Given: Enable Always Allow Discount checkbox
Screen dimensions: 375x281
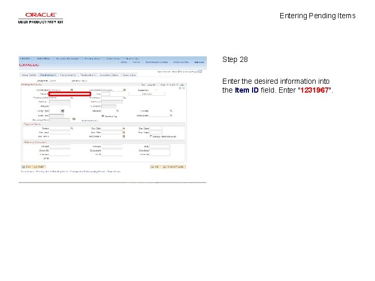Looking at the screenshot, I should point(151,136).
